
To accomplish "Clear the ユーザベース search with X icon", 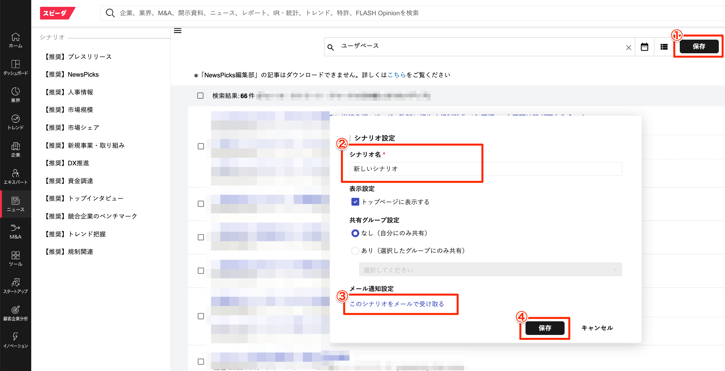I will tap(628, 48).
